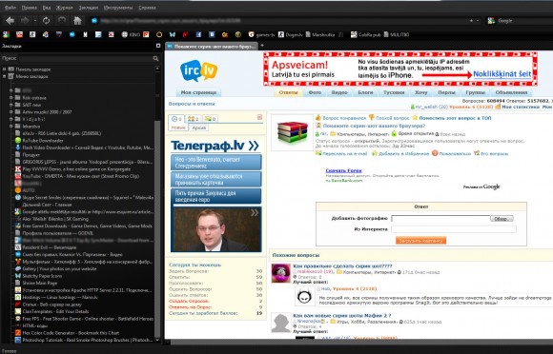
Task: Open the YouTube bookmark icon in bookmarks toolbar
Action: point(19,34)
